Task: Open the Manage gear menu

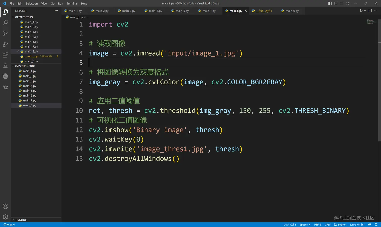Action: pos(5,217)
